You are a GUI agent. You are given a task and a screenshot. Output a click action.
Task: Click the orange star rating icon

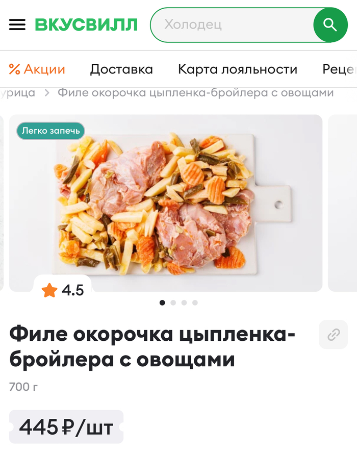tap(49, 290)
